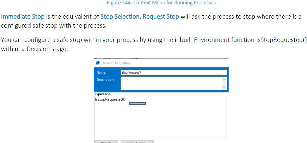Image resolution: width=307 pixels, height=143 pixels.
Task: Click the IsStopRequested() text in the Expression editor
Action: 110,99
